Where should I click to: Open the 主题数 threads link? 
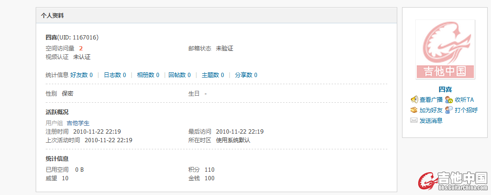click(x=213, y=75)
